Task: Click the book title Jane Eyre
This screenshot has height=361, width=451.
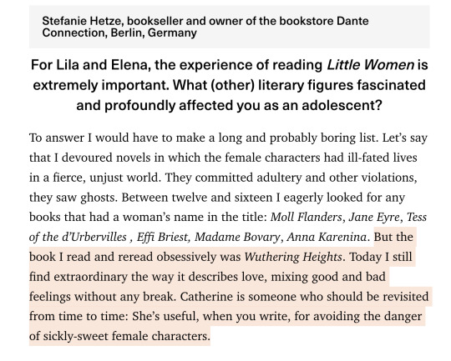Action: [x=374, y=217]
